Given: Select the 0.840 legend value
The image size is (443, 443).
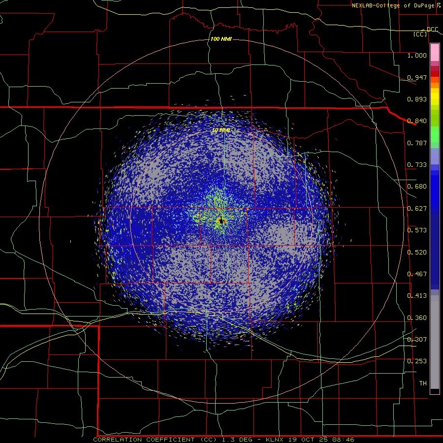Looking at the screenshot, I should coord(417,121).
